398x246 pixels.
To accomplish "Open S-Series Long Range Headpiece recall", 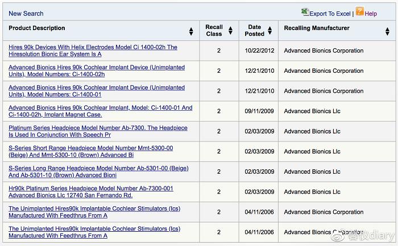I will pos(98,172).
